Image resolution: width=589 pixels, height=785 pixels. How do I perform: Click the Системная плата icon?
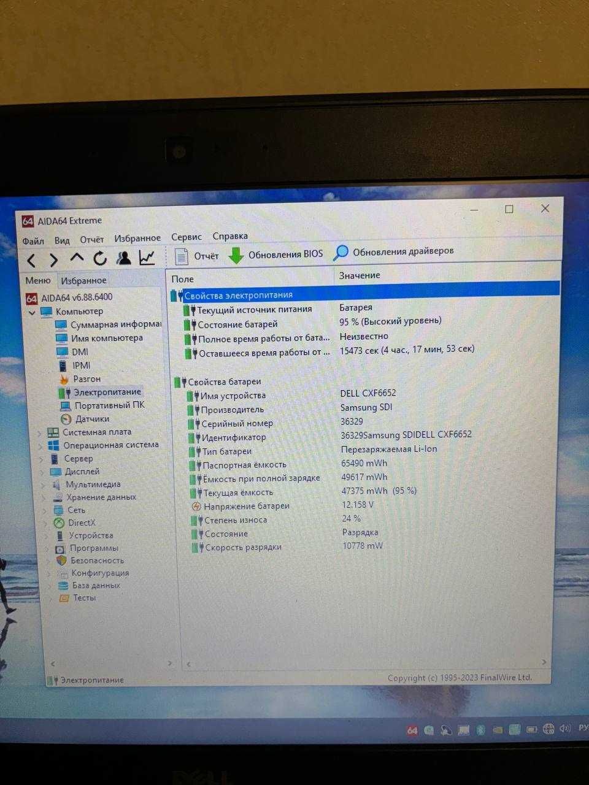53,432
